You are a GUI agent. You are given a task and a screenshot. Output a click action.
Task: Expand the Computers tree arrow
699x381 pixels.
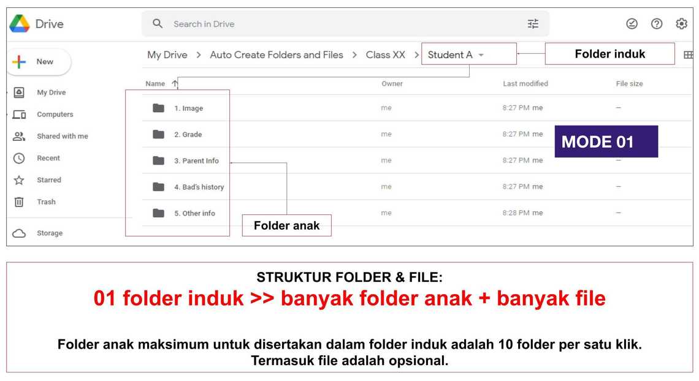(8, 115)
